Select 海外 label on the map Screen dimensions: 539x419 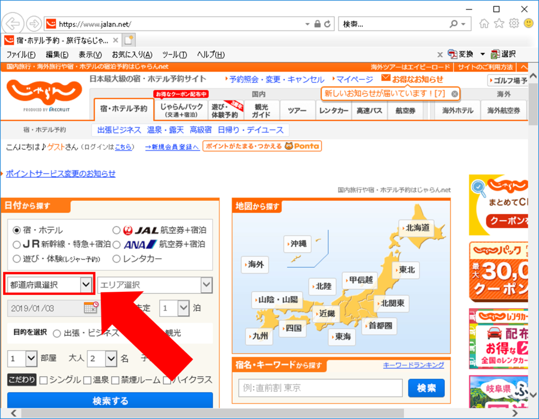pos(255,264)
